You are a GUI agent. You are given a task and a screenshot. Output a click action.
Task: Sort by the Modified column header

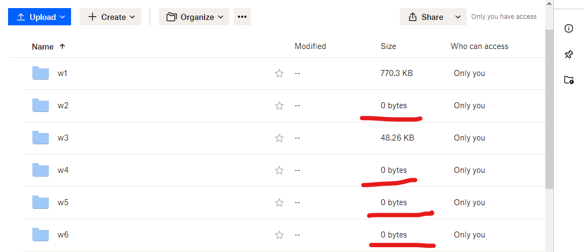[310, 47]
